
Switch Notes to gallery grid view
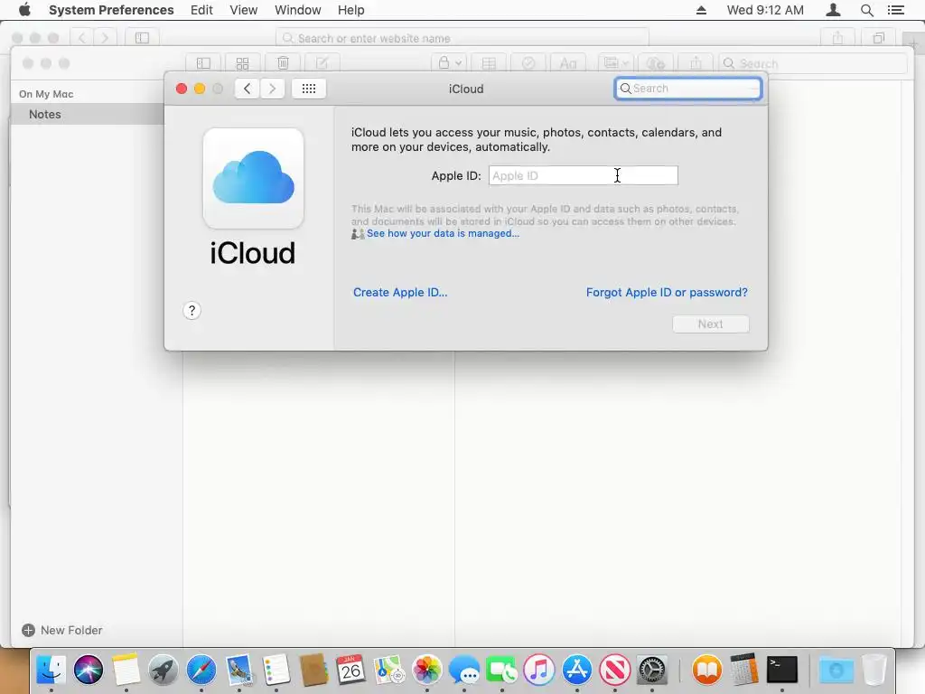tap(242, 63)
